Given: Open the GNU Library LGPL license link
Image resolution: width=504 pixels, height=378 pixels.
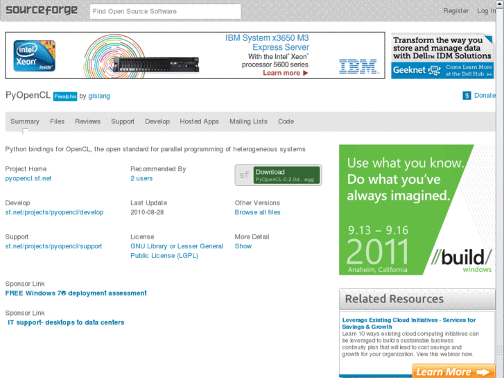Looking at the screenshot, I should click(177, 250).
